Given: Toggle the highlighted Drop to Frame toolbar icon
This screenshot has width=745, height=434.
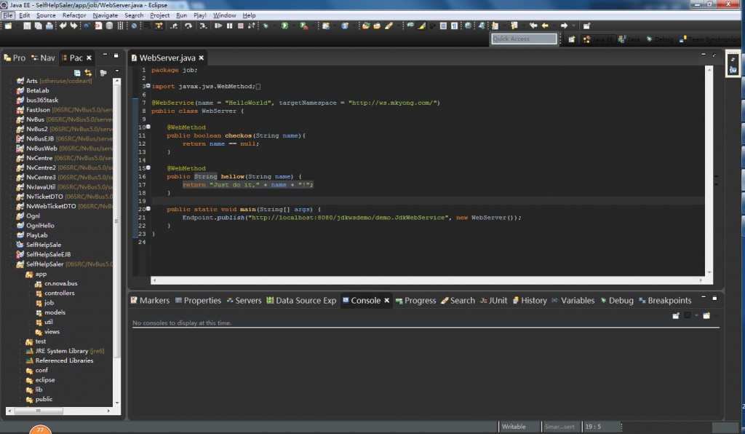Looking at the screenshot, I should (159, 25).
